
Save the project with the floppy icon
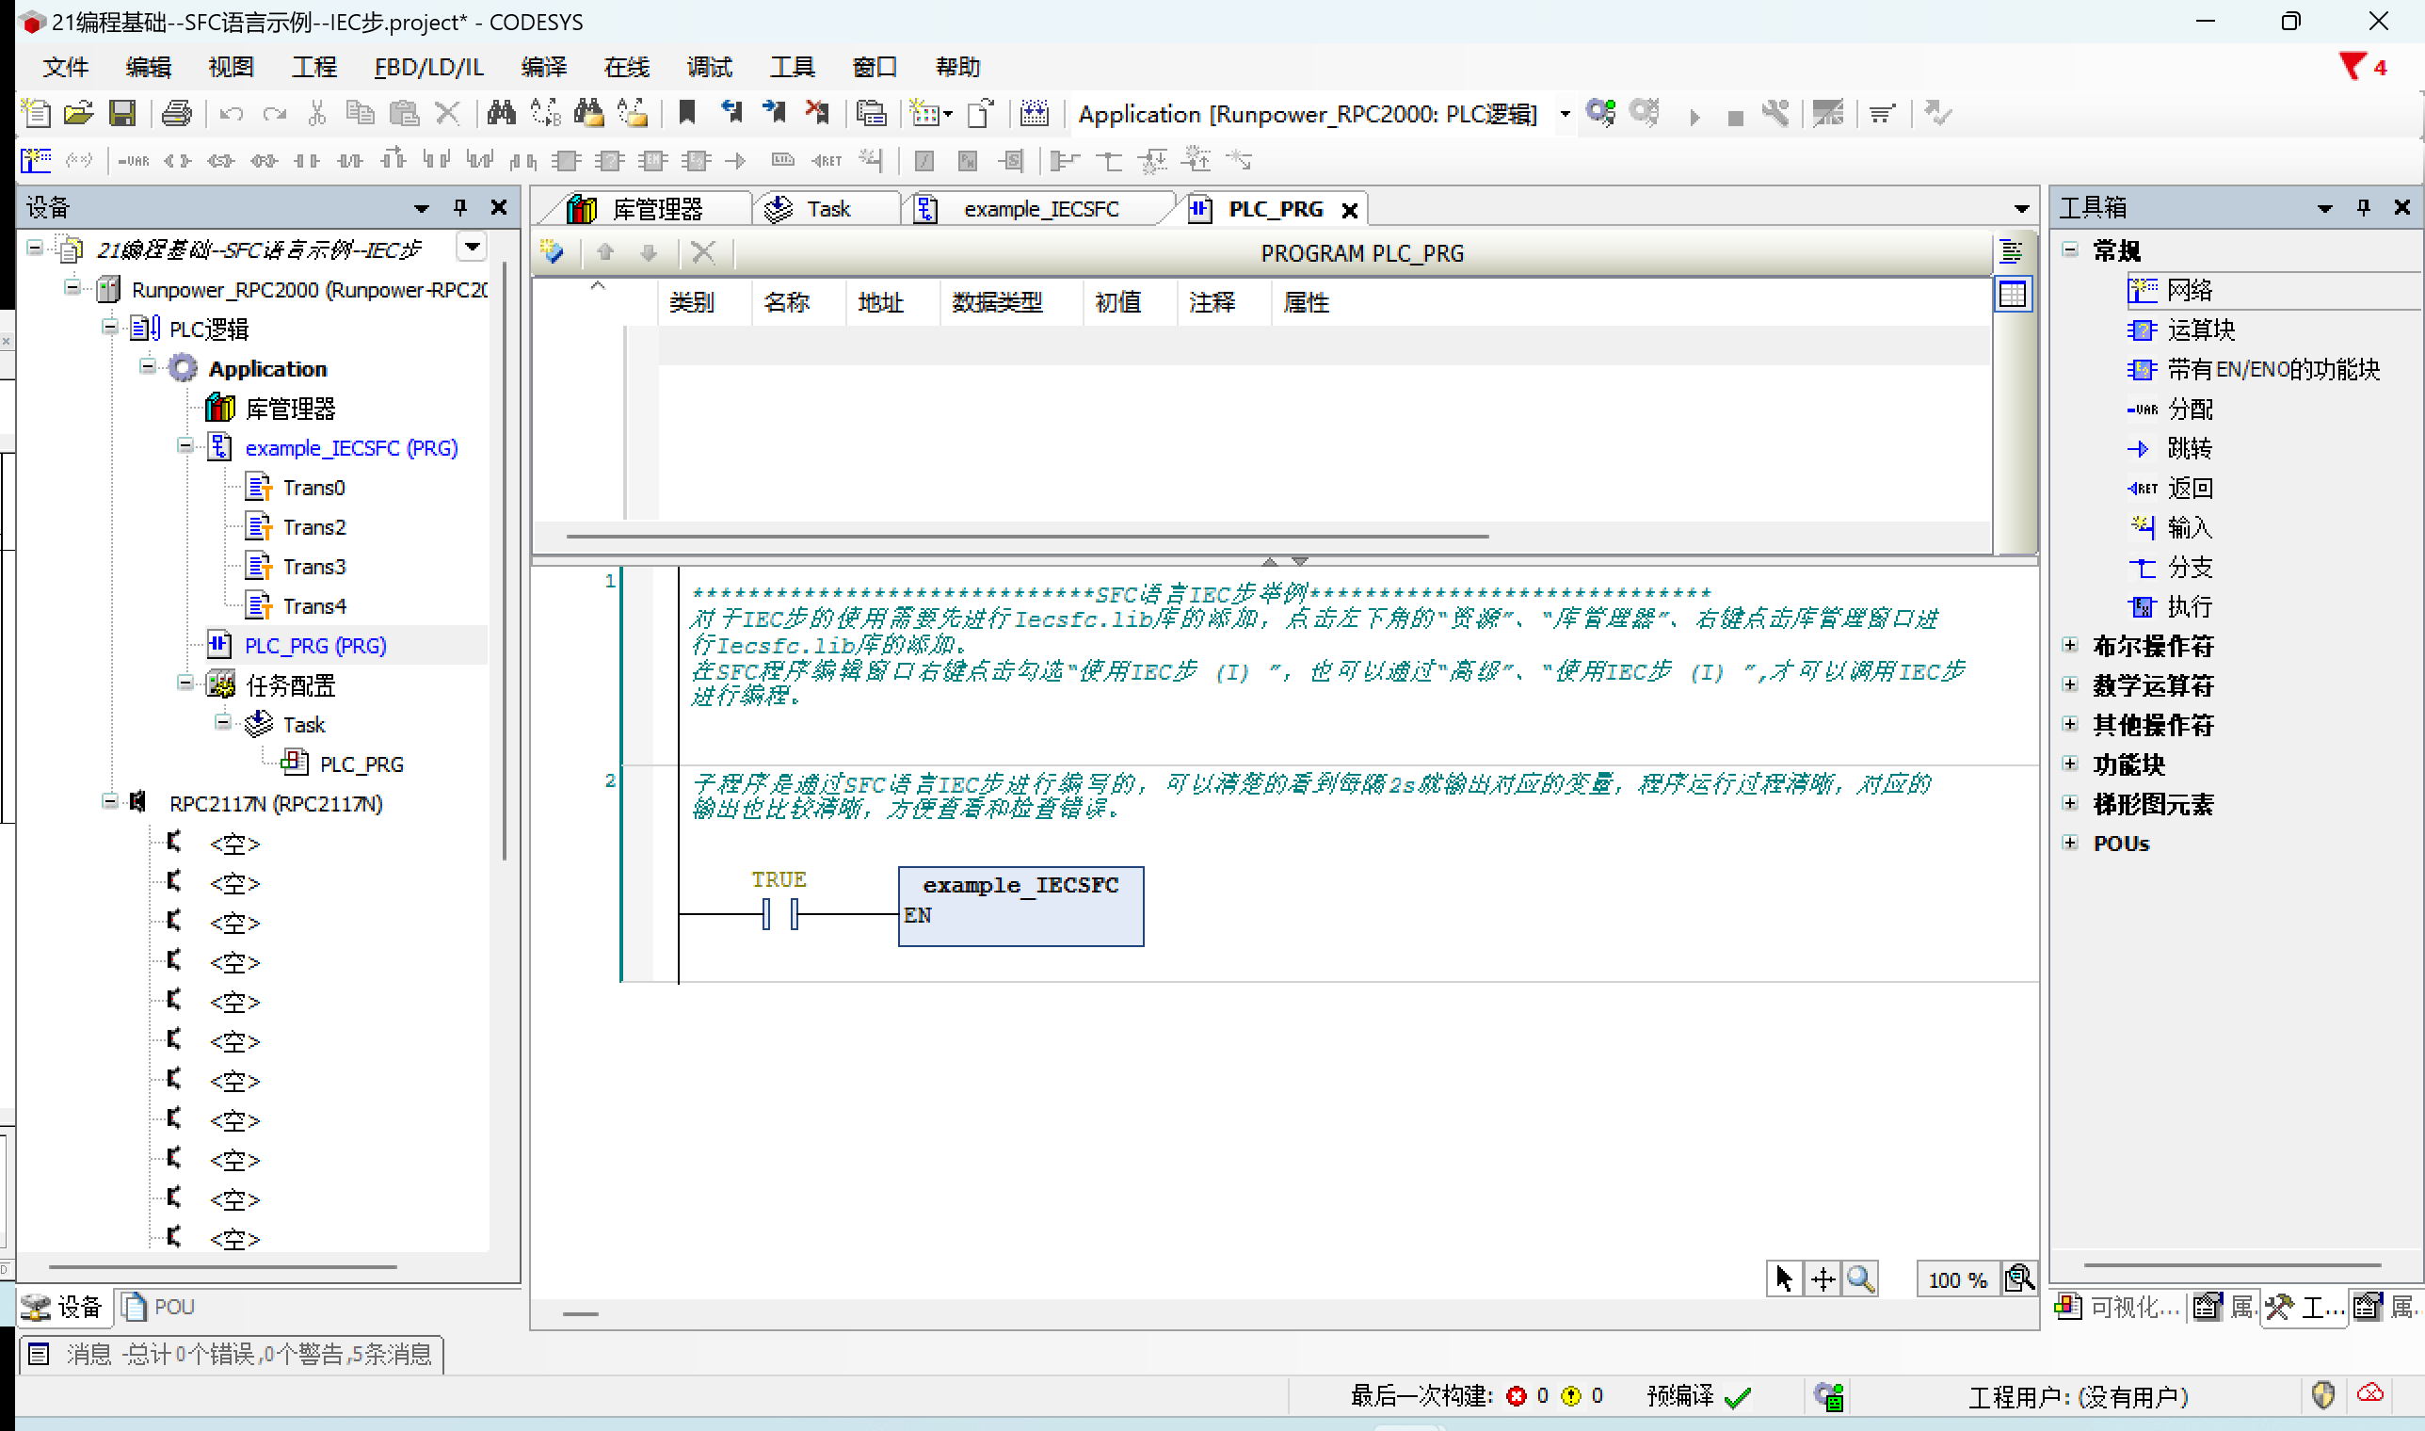click(122, 114)
